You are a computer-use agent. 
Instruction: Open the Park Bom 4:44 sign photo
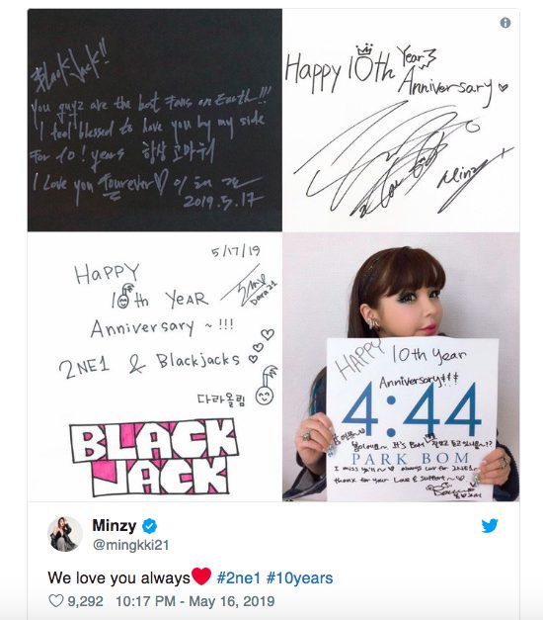pyautogui.click(x=401, y=367)
